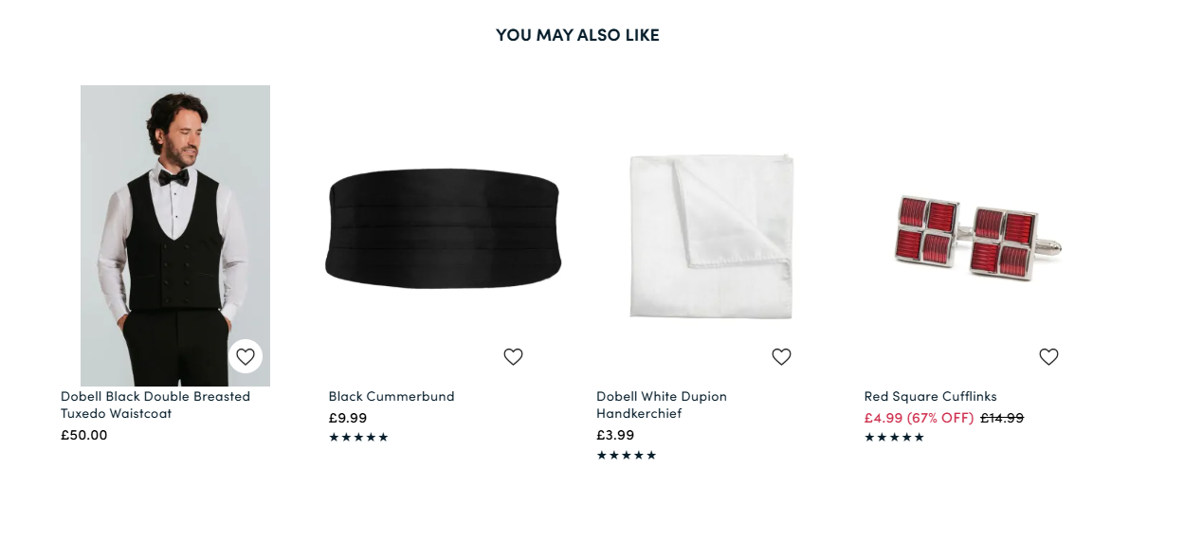Screen dimensions: 1202x540
Task: Click heart icon for White Dupion Handkerchief
Action: pyautogui.click(x=781, y=356)
